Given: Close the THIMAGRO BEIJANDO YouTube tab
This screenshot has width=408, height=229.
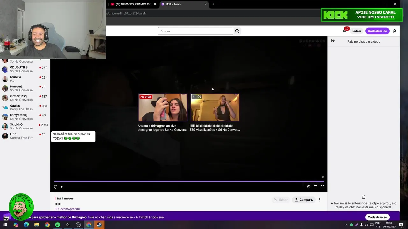Looking at the screenshot, I should coord(155,4).
